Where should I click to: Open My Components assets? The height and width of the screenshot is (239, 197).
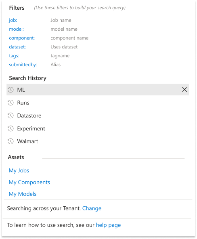tap(29, 182)
